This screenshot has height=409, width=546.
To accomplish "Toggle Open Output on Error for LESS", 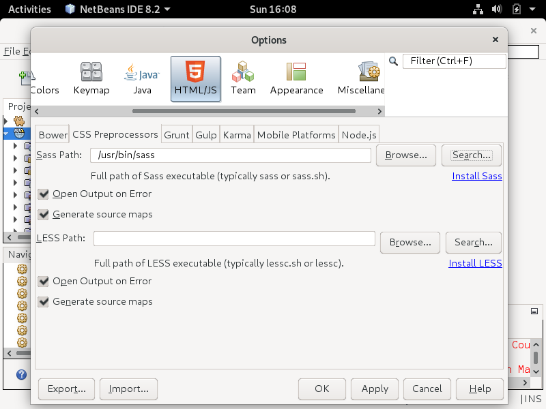I will tap(44, 282).
